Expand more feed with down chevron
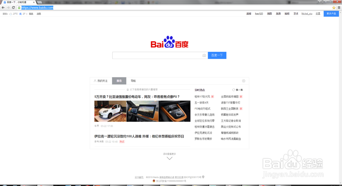 tap(170, 158)
